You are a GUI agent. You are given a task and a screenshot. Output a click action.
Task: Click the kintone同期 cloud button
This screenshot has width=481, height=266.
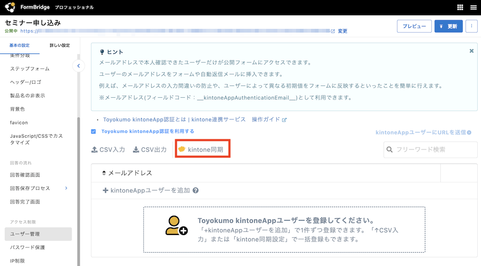click(203, 150)
